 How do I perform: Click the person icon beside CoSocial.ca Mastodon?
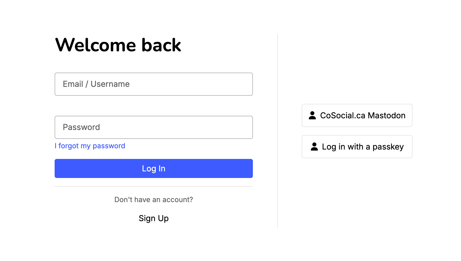[312, 116]
